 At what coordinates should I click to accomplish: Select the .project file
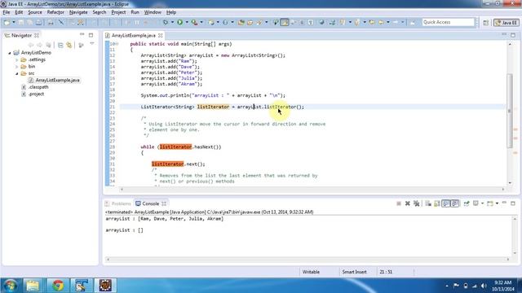click(33, 94)
